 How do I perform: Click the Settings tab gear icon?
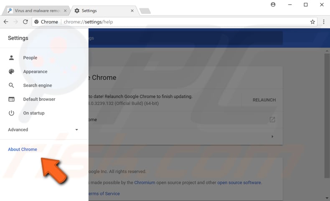[x=77, y=11]
